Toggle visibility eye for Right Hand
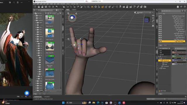 tap(159, 18)
